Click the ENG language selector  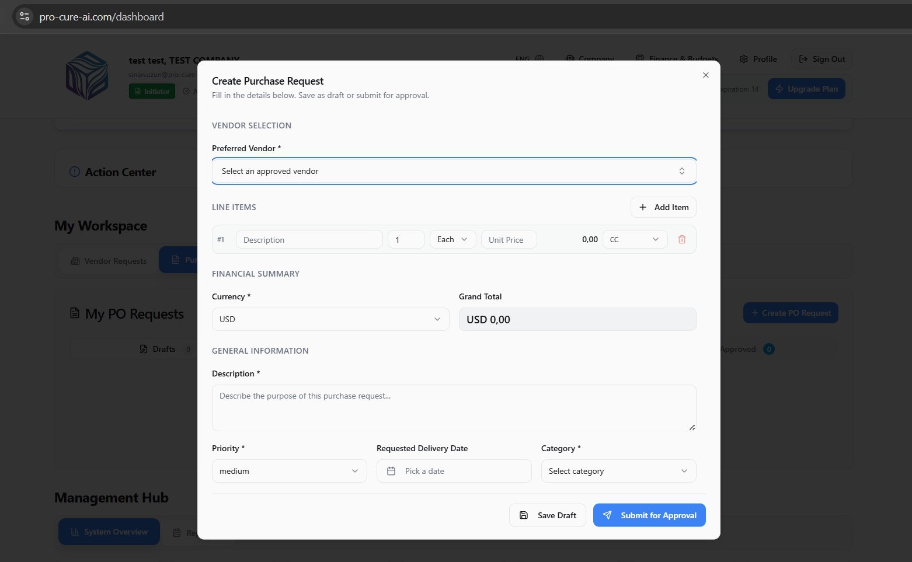[530, 59]
